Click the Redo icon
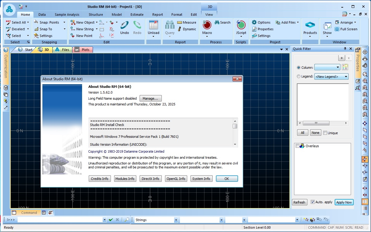Screen dimensions: 371x232 point(137,25)
